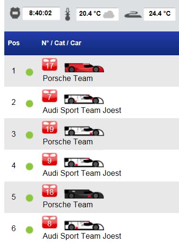Screen dimensions: 179x243
Task: Click the N° / Cat / Car column header
Action: point(61,43)
